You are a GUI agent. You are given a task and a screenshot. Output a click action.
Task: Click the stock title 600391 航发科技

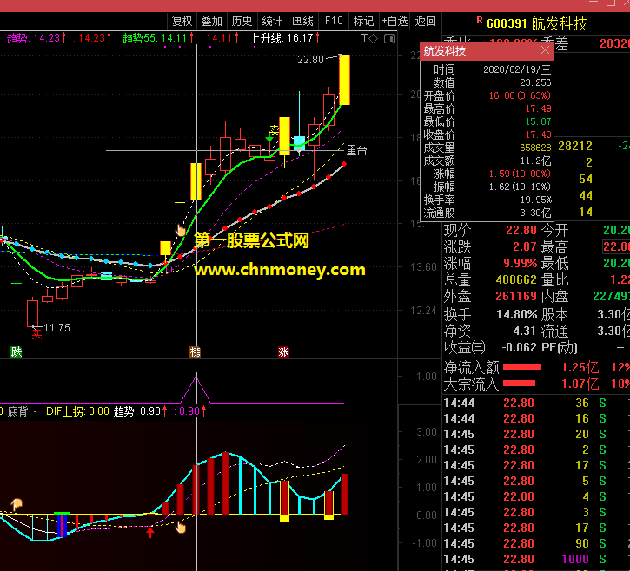pyautogui.click(x=536, y=23)
